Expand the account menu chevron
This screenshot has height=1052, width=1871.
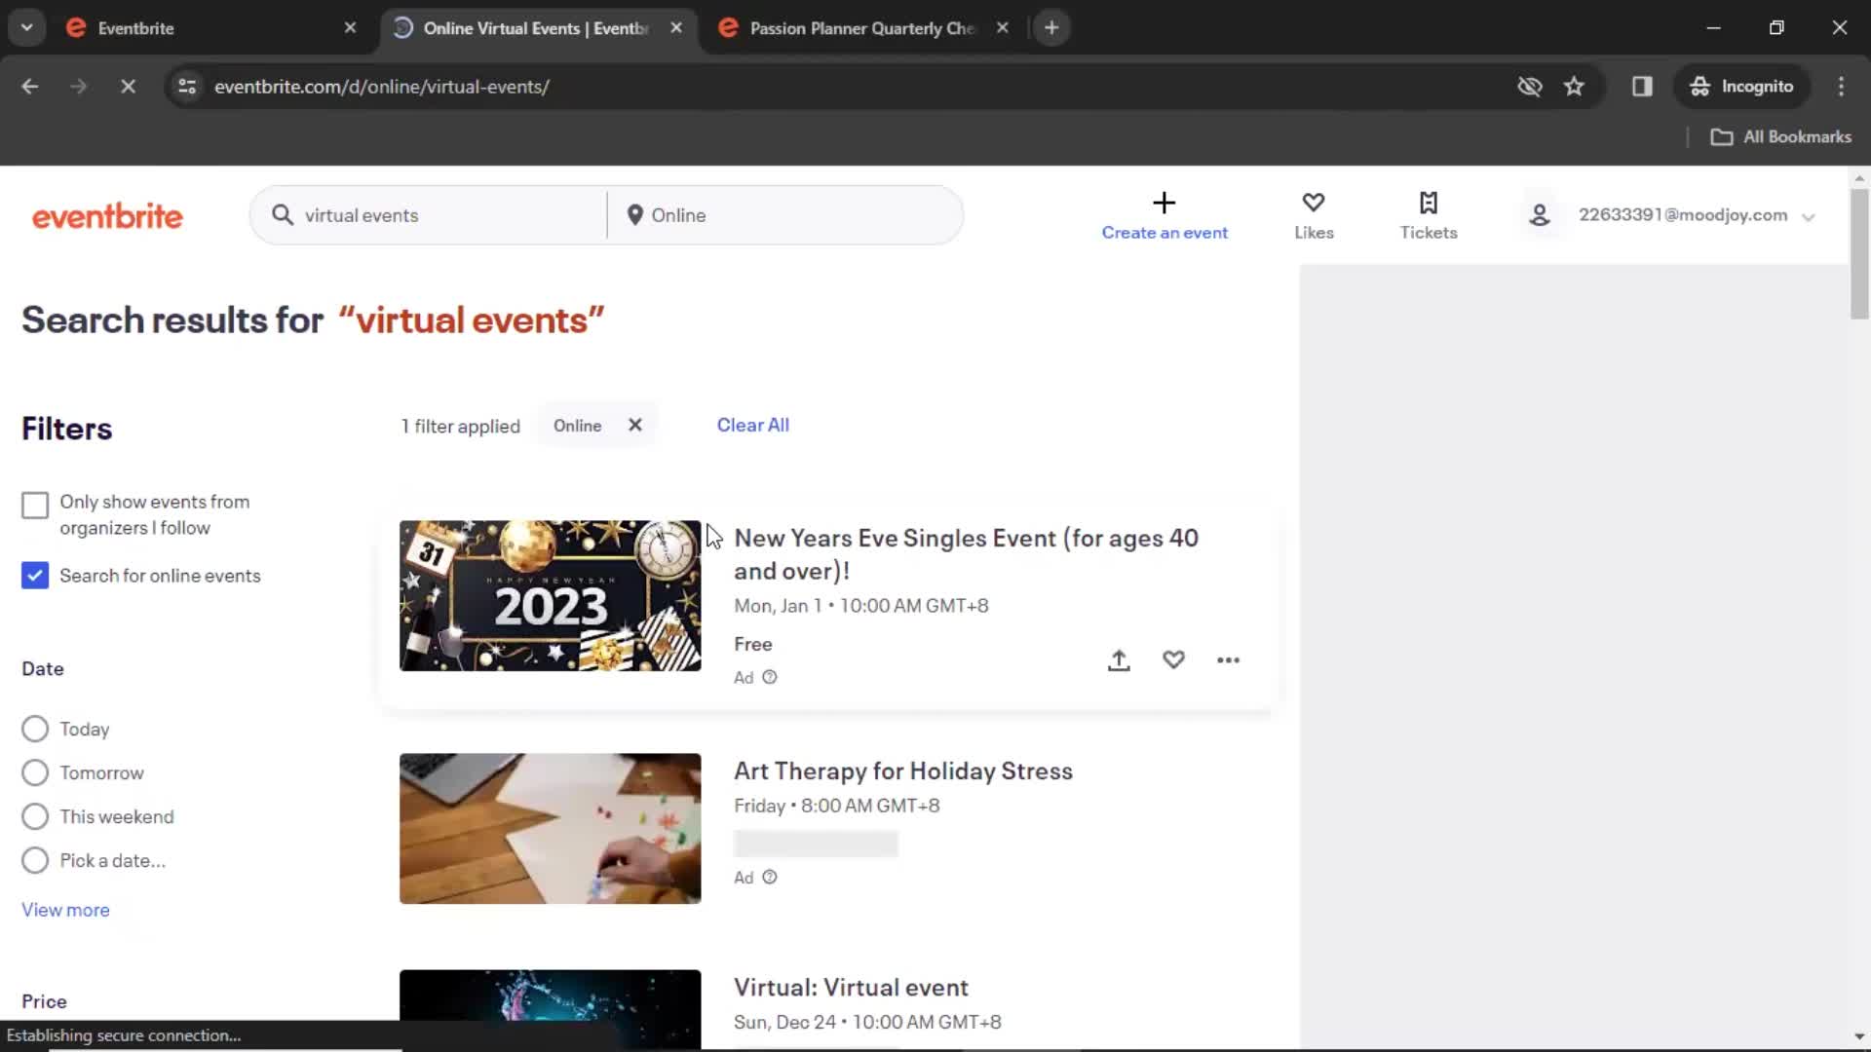pyautogui.click(x=1809, y=217)
